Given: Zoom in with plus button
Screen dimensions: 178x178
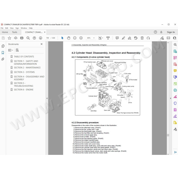Looking at the screenshot, I should tap(81, 38).
